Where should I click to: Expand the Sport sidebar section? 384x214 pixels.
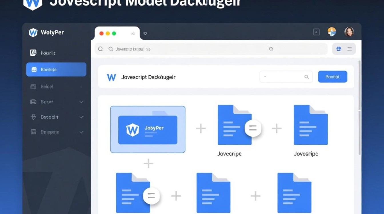coord(81,102)
